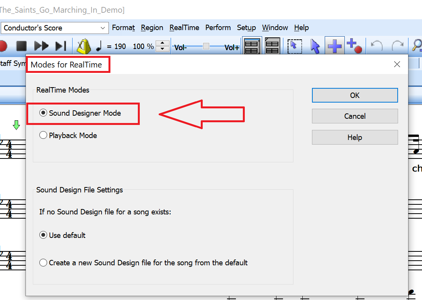Click the fast forward button

click(x=41, y=46)
